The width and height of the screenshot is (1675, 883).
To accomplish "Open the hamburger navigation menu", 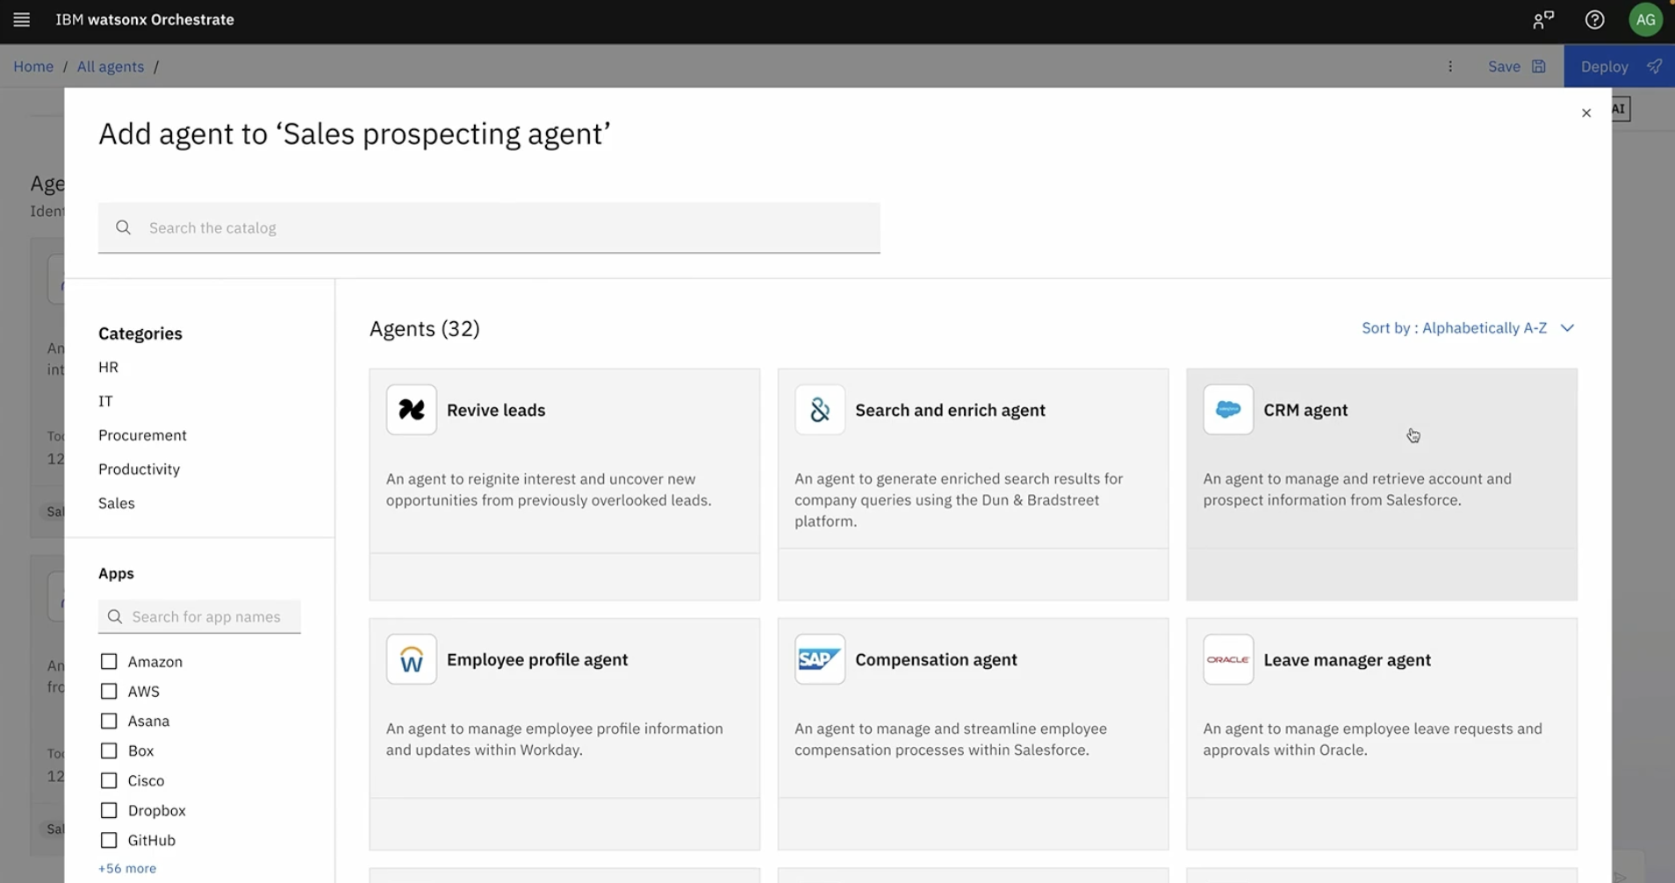I will (x=22, y=19).
